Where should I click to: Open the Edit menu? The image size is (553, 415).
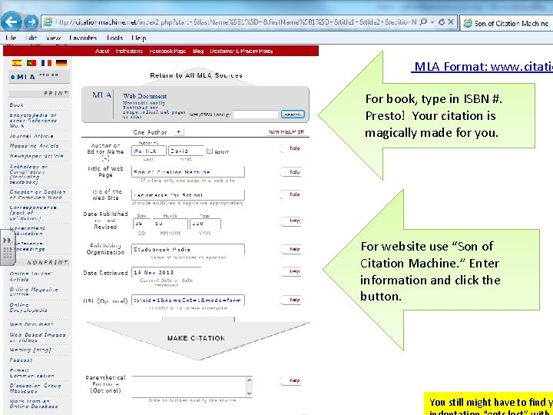pos(31,38)
